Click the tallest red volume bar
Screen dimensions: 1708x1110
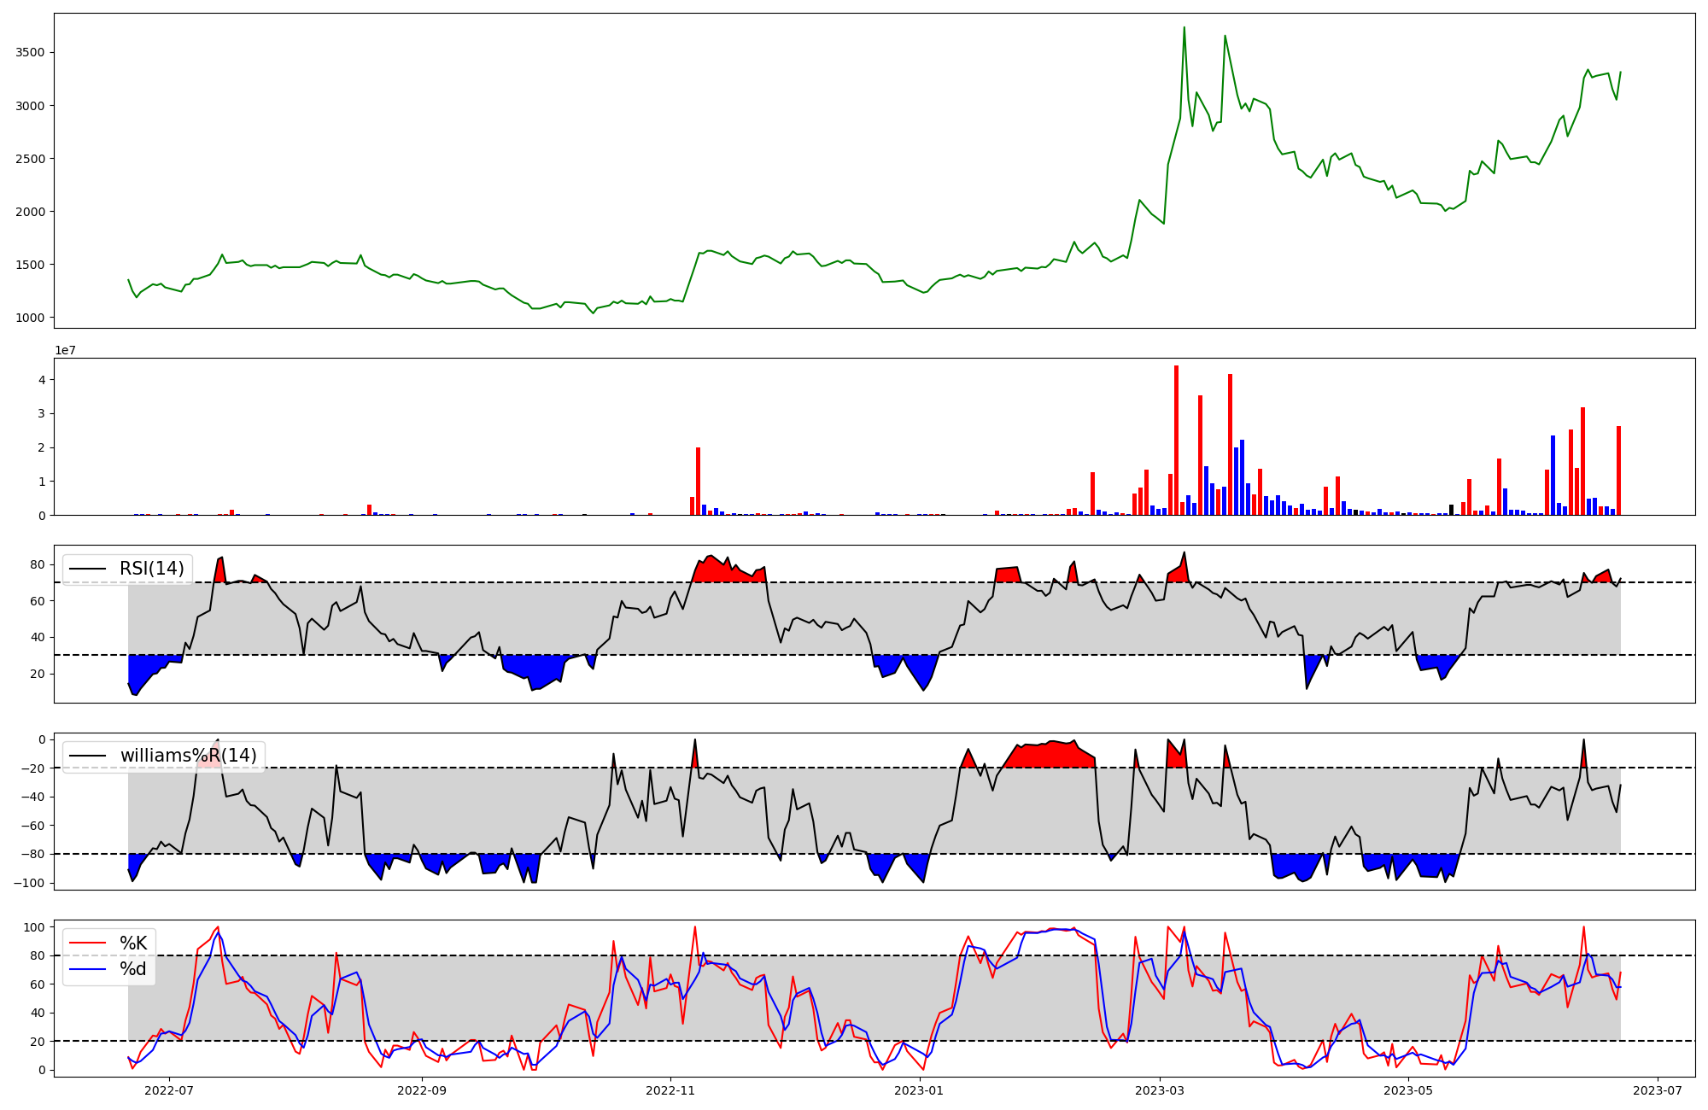tap(1176, 441)
